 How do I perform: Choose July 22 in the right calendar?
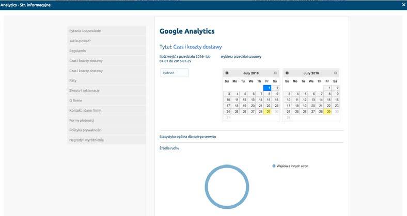327,106
